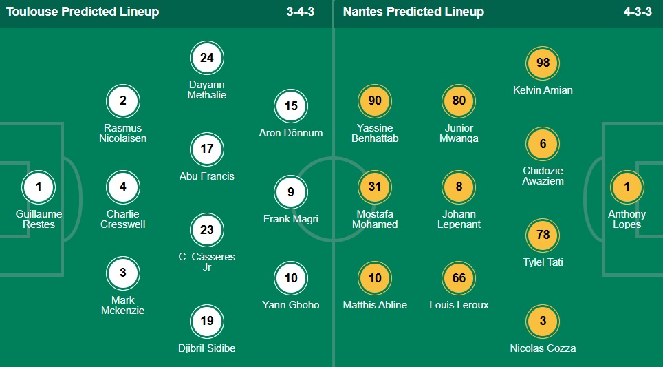663x367 pixels.
Task: Click Anthony Lopes' yellow number 1 badge
Action: pyautogui.click(x=627, y=187)
